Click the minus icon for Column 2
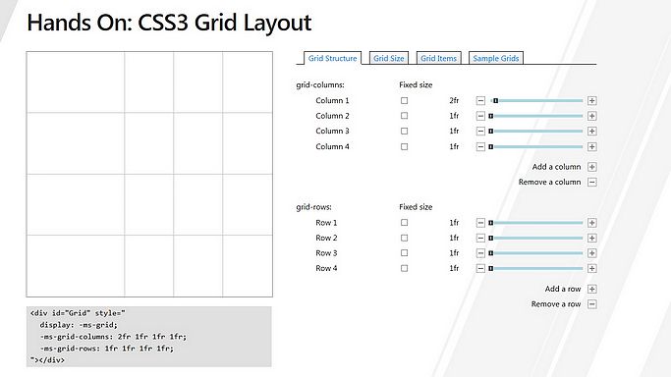The width and height of the screenshot is (671, 377). pyautogui.click(x=480, y=116)
